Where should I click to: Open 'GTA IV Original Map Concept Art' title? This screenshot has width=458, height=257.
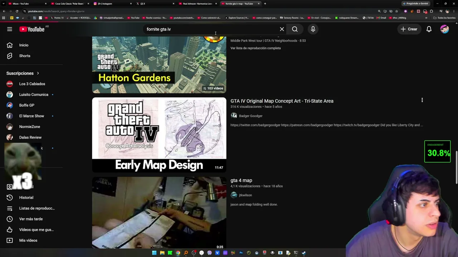pyautogui.click(x=282, y=101)
